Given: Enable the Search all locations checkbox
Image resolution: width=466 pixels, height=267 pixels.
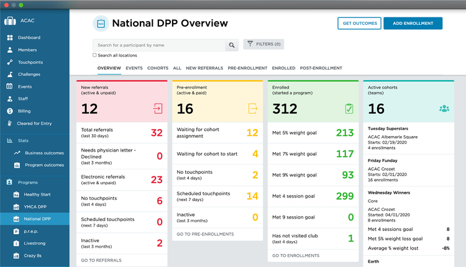Looking at the screenshot, I should (x=95, y=55).
